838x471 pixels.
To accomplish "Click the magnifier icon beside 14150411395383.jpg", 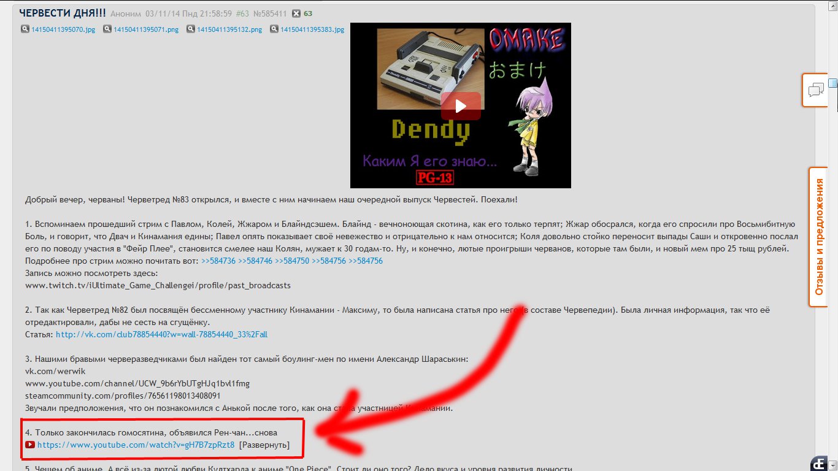I will [274, 29].
